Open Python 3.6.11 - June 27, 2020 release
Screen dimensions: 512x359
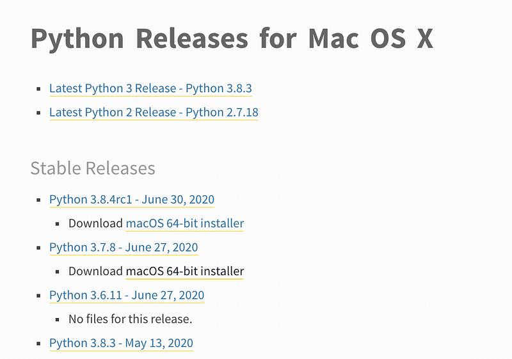tap(127, 296)
